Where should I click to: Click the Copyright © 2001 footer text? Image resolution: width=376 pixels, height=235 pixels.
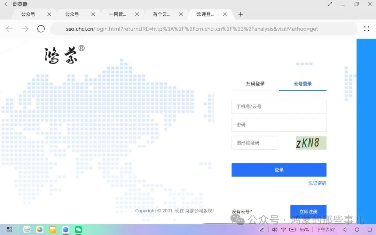tap(174, 211)
